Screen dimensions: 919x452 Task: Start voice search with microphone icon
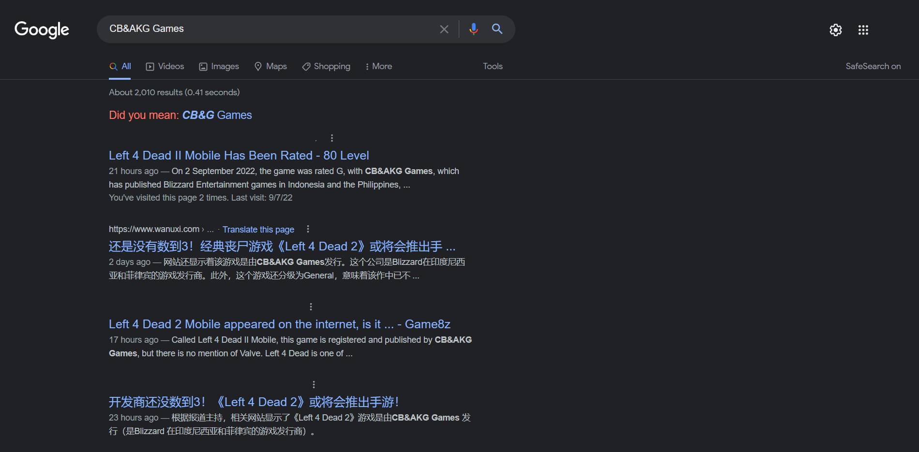pos(474,29)
